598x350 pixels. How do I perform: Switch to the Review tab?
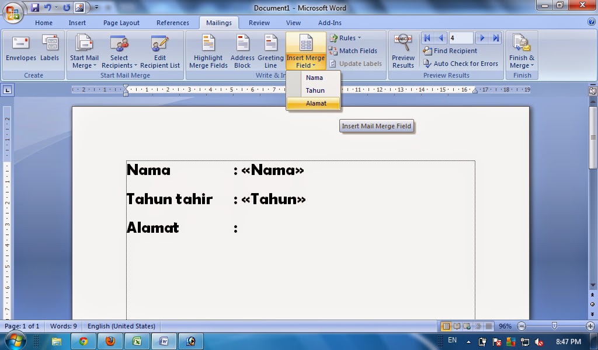259,23
